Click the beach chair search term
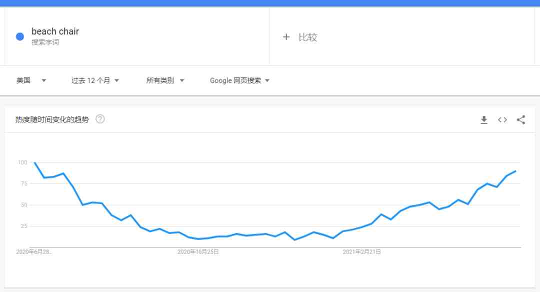The height and width of the screenshot is (292, 540). [55, 31]
